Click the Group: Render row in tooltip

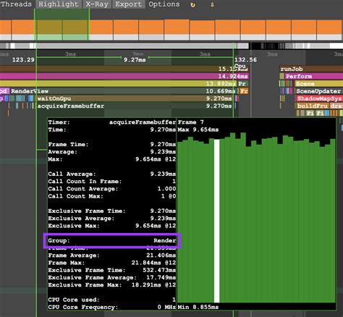click(112, 240)
